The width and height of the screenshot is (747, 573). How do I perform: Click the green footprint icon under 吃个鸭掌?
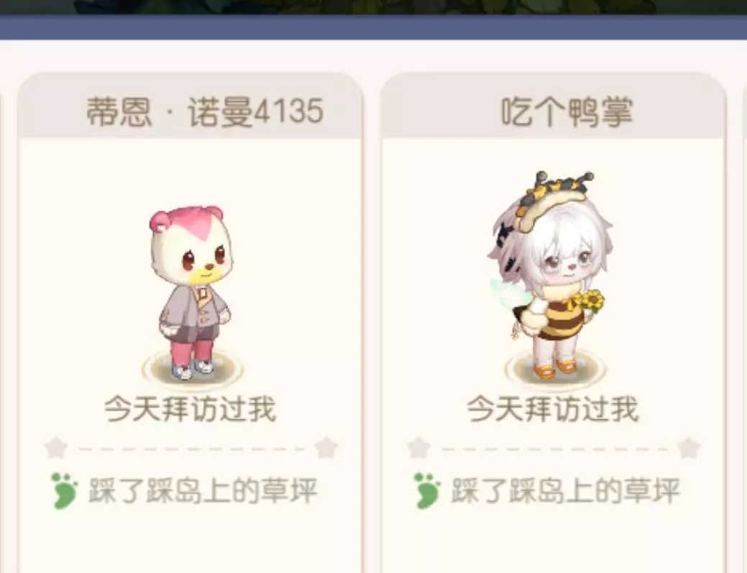[427, 490]
